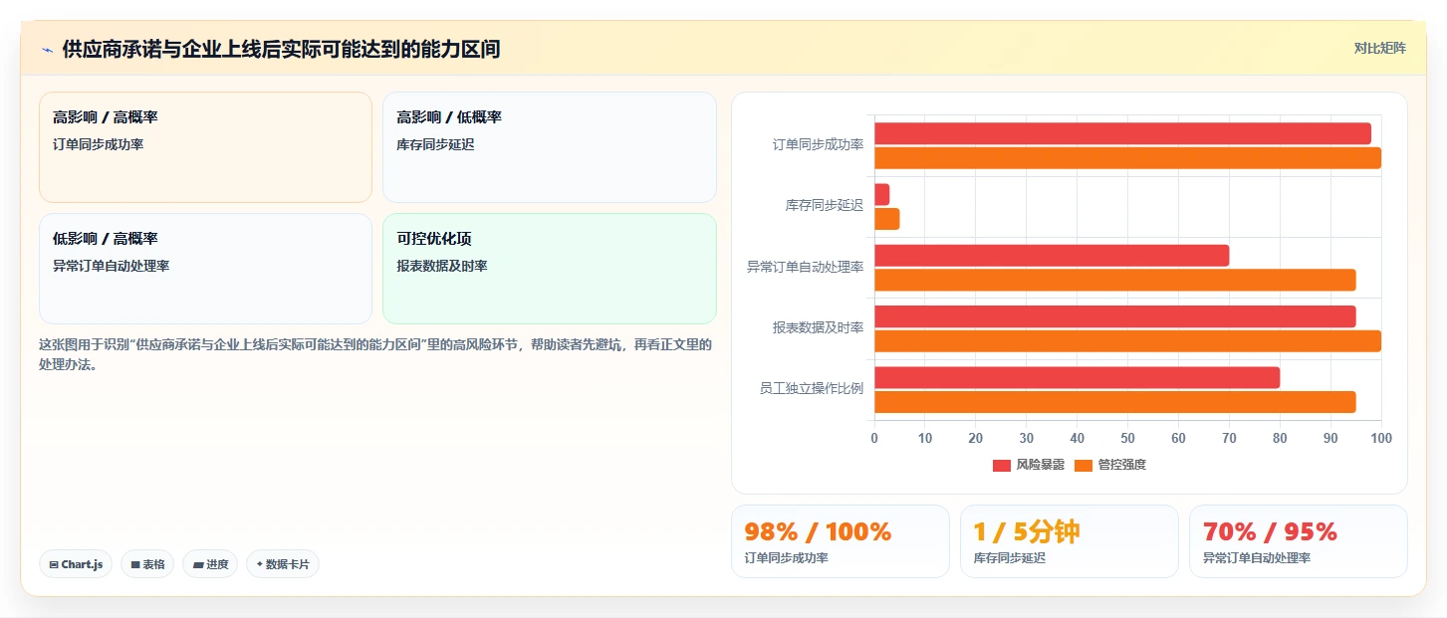The width and height of the screenshot is (1447, 618).
Task: Open the 高影响 / 低概率 matrix card
Action: coord(550,147)
